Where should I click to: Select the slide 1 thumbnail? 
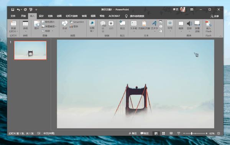tap(30, 50)
